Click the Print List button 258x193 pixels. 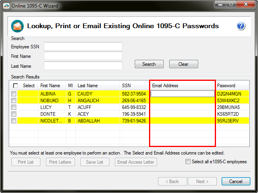26,162
